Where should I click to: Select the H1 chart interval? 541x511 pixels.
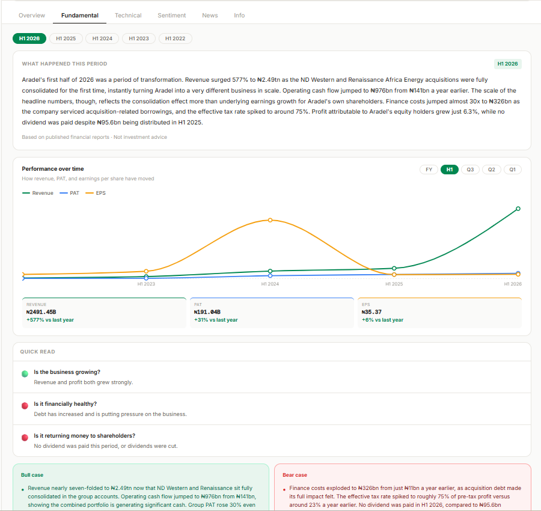[x=450, y=170]
